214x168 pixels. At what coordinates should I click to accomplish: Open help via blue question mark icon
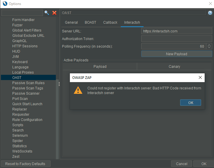[x=210, y=13]
